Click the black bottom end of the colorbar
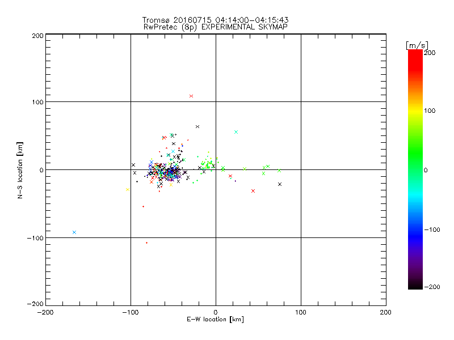The height and width of the screenshot is (340, 454). (x=415, y=285)
